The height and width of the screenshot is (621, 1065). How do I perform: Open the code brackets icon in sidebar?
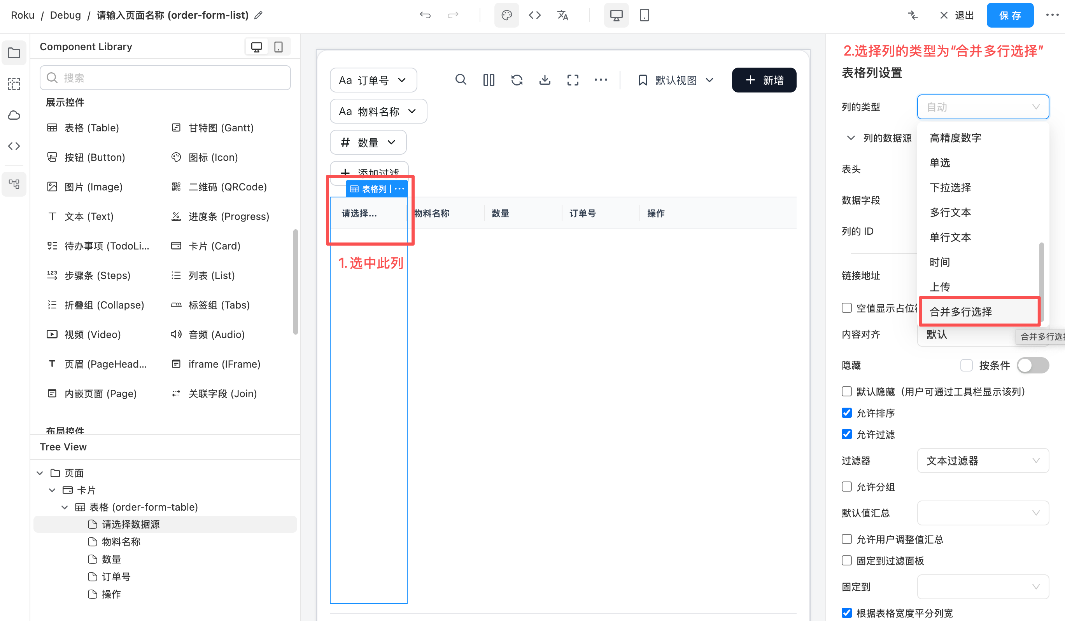click(x=14, y=146)
